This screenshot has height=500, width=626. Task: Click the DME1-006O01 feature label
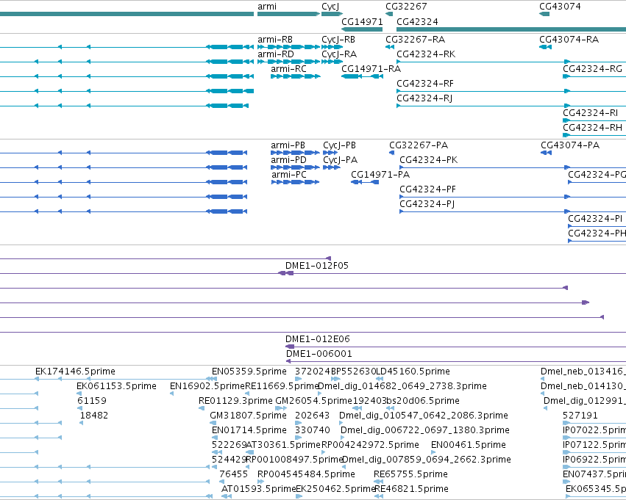click(319, 354)
